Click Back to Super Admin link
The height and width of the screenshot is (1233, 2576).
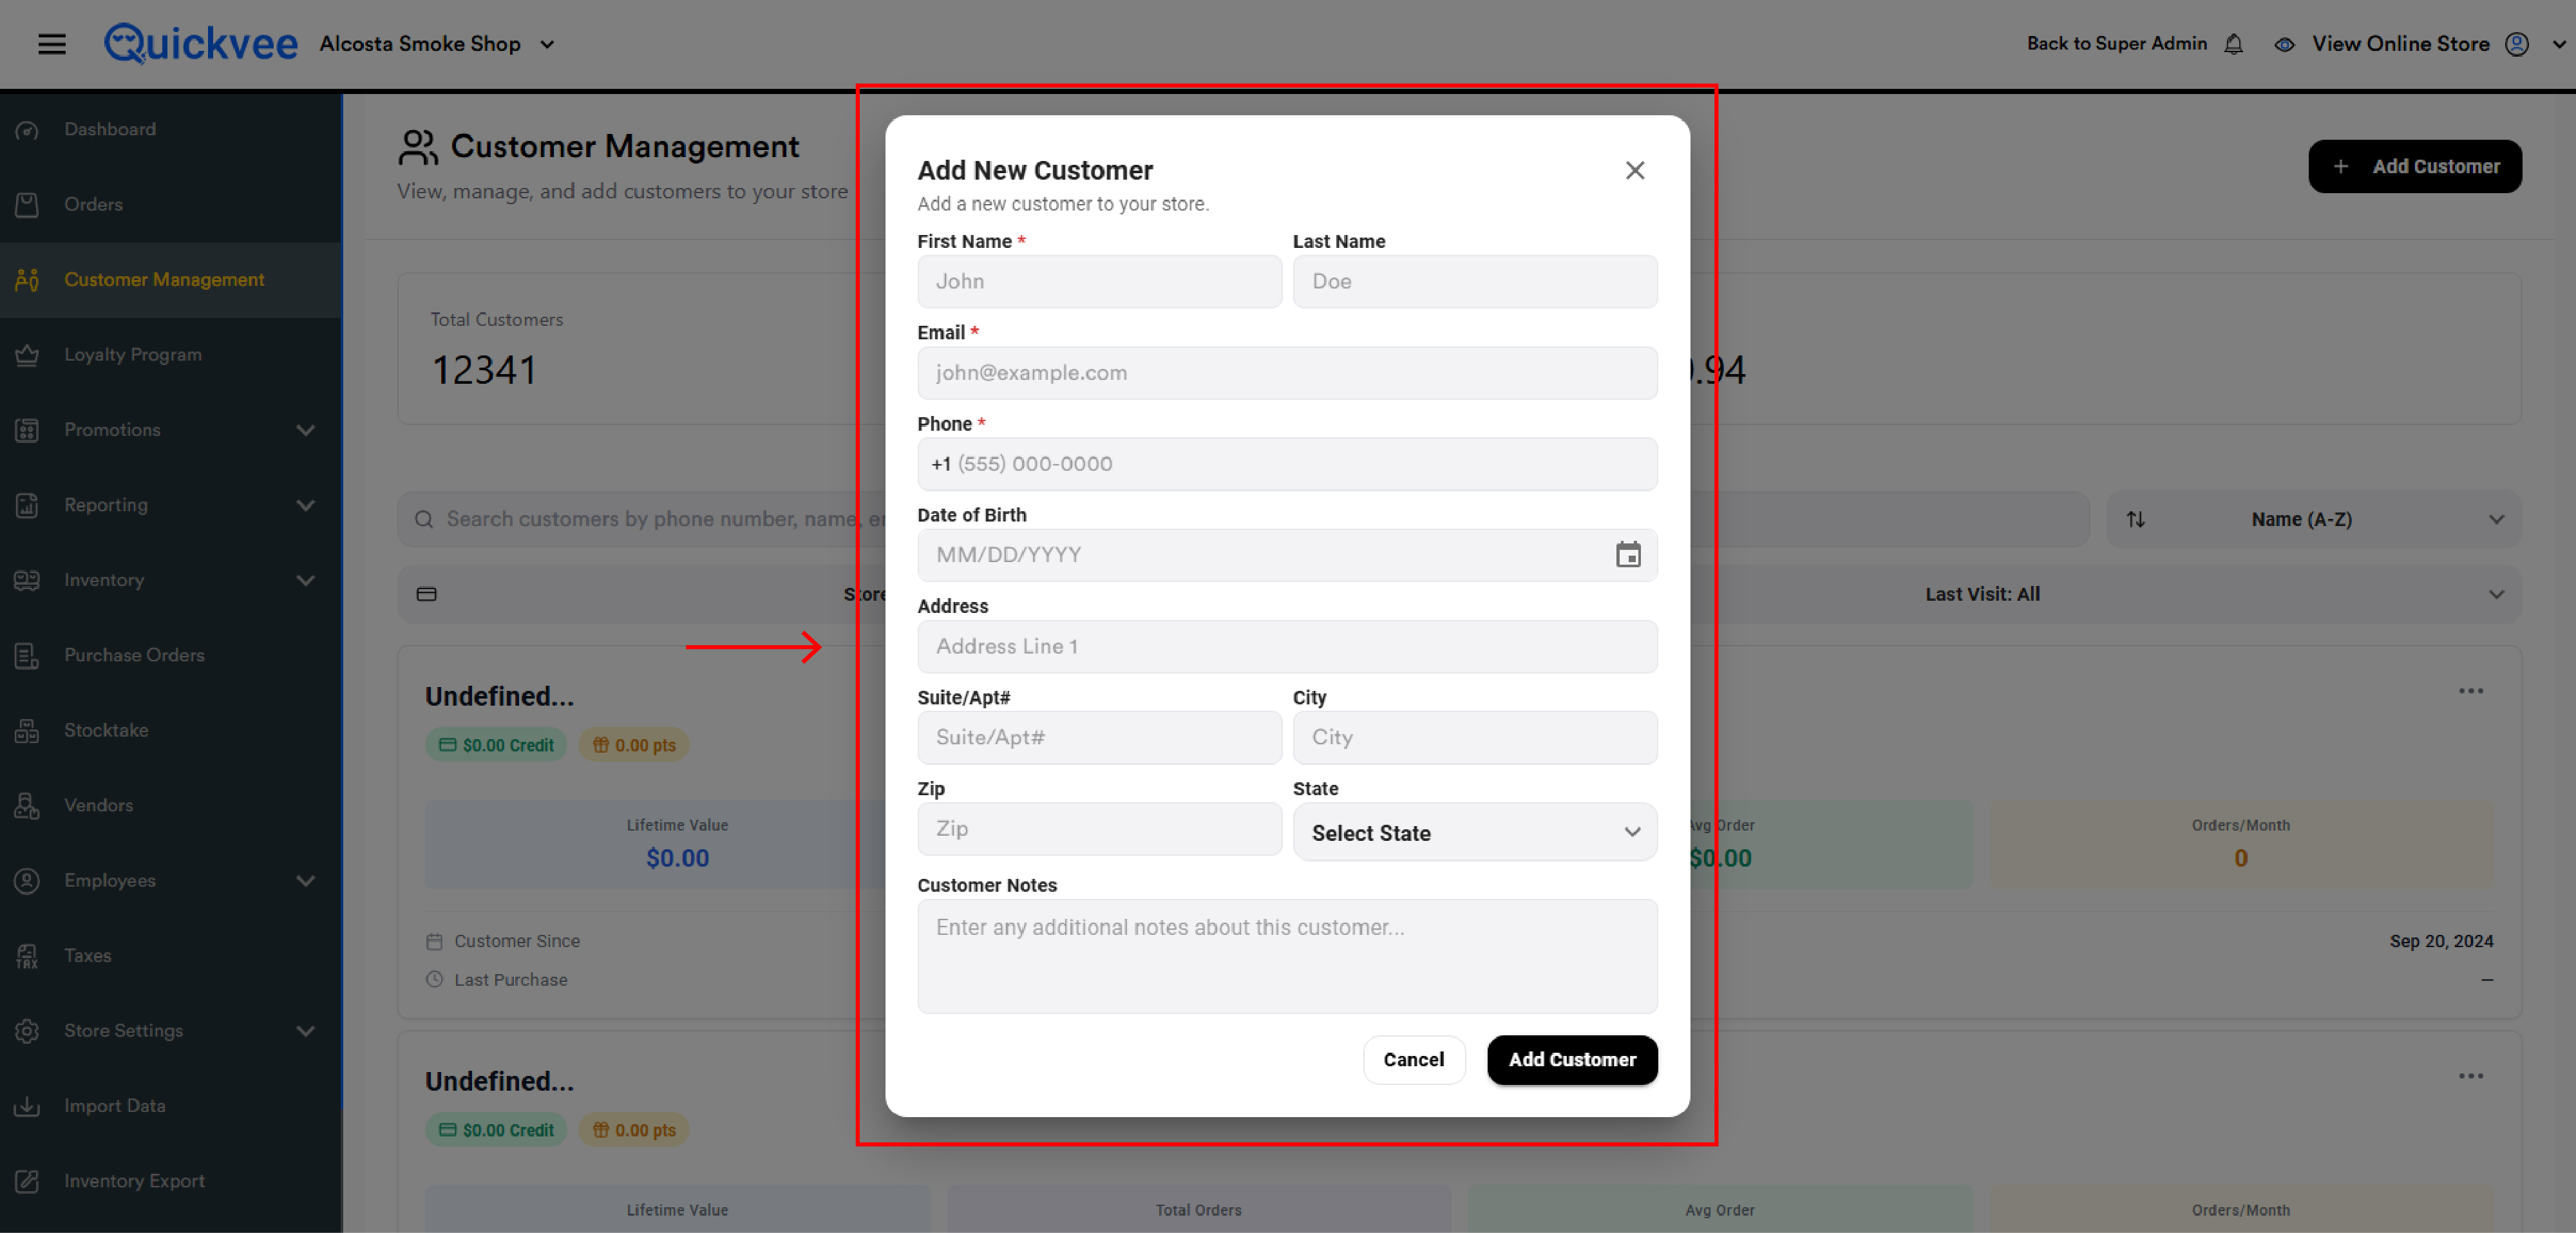point(2116,44)
